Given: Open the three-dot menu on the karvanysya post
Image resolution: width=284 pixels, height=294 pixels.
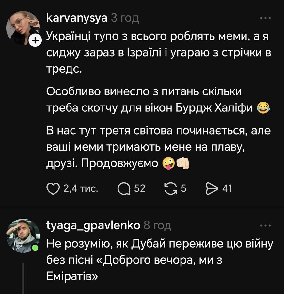Looking at the screenshot, I should [x=265, y=18].
